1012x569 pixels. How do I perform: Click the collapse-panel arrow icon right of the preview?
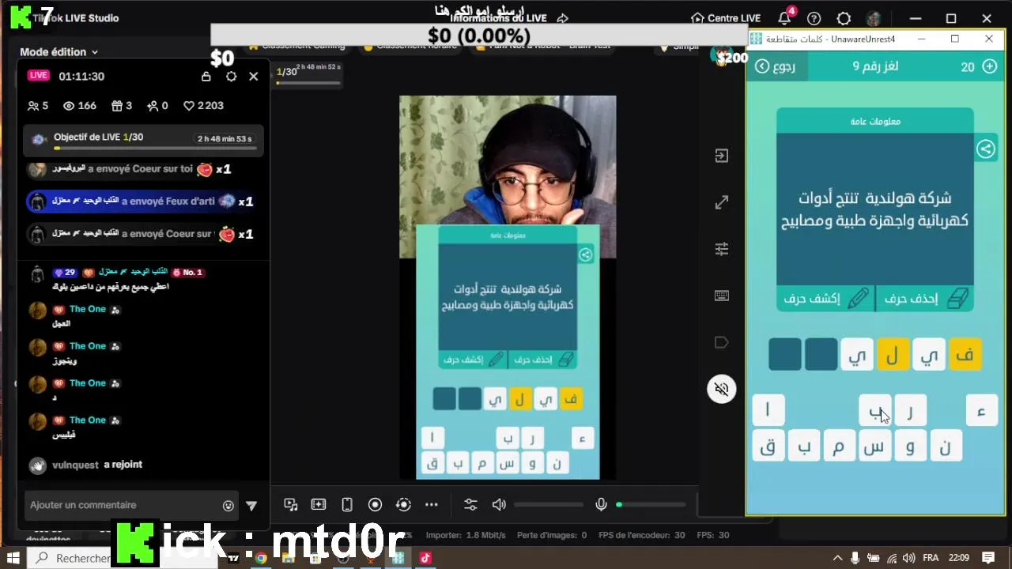point(722,156)
